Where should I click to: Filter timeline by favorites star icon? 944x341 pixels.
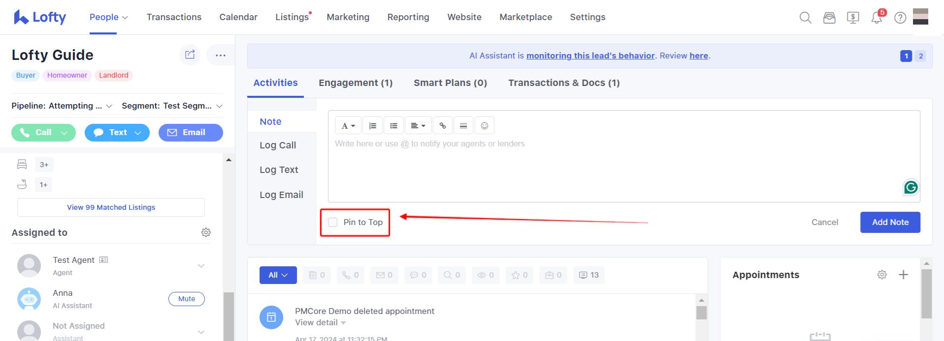point(519,275)
